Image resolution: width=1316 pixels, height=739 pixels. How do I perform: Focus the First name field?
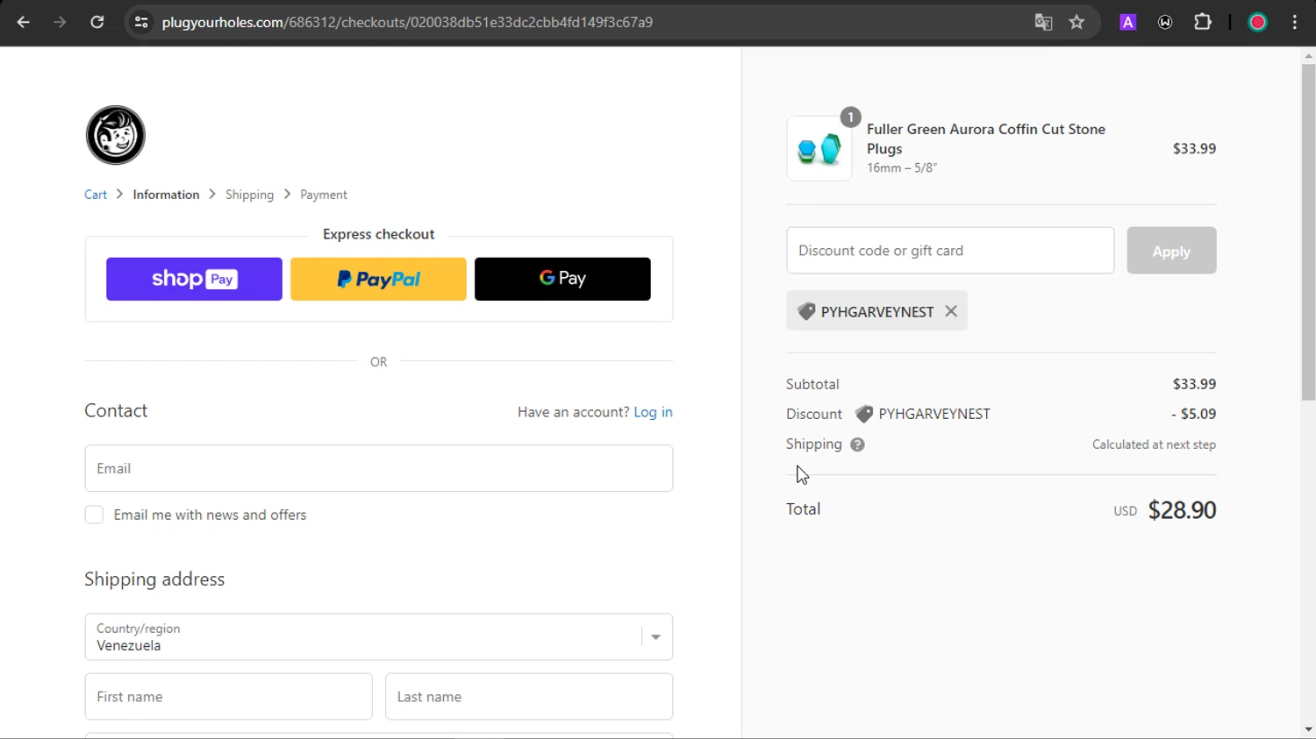(x=228, y=697)
